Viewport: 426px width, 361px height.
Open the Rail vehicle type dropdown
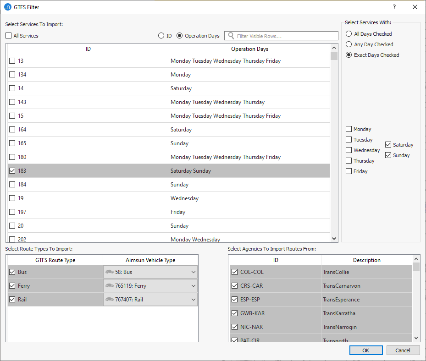point(193,299)
